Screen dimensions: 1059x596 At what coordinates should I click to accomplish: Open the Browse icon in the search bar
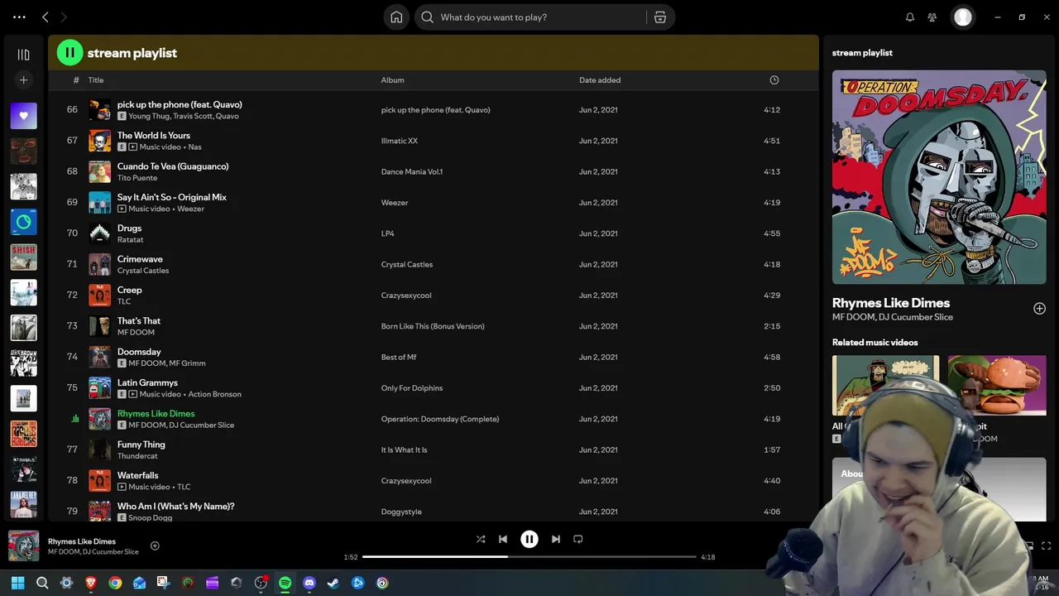tap(660, 17)
